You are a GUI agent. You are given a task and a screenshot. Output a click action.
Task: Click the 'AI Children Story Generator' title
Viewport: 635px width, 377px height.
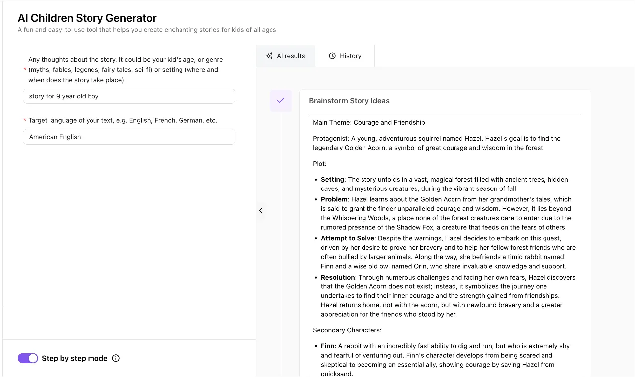click(x=87, y=18)
